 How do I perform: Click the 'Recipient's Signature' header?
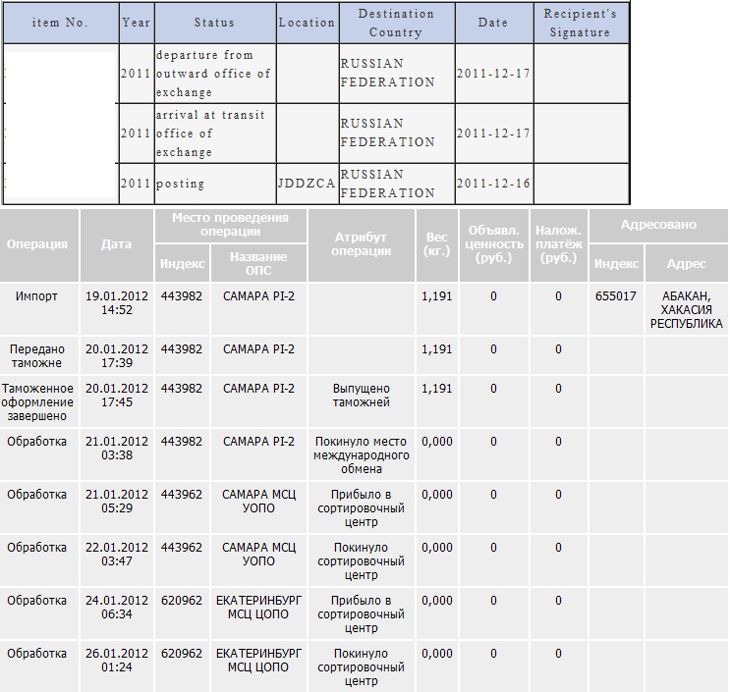[x=581, y=23]
